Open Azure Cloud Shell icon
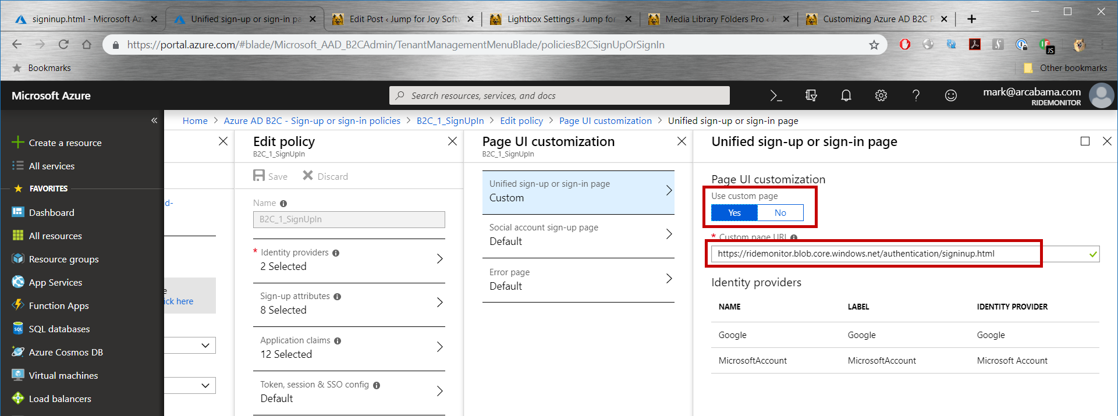This screenshot has height=416, width=1118. coord(776,95)
